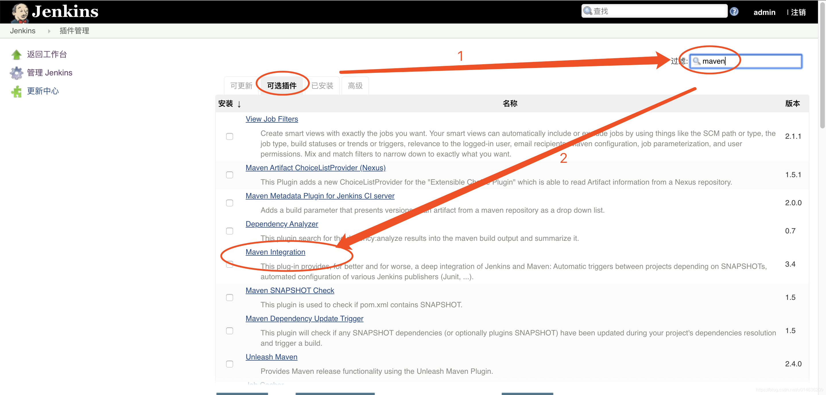Switch to the 可选插件 tab
826x395 pixels.
point(282,86)
